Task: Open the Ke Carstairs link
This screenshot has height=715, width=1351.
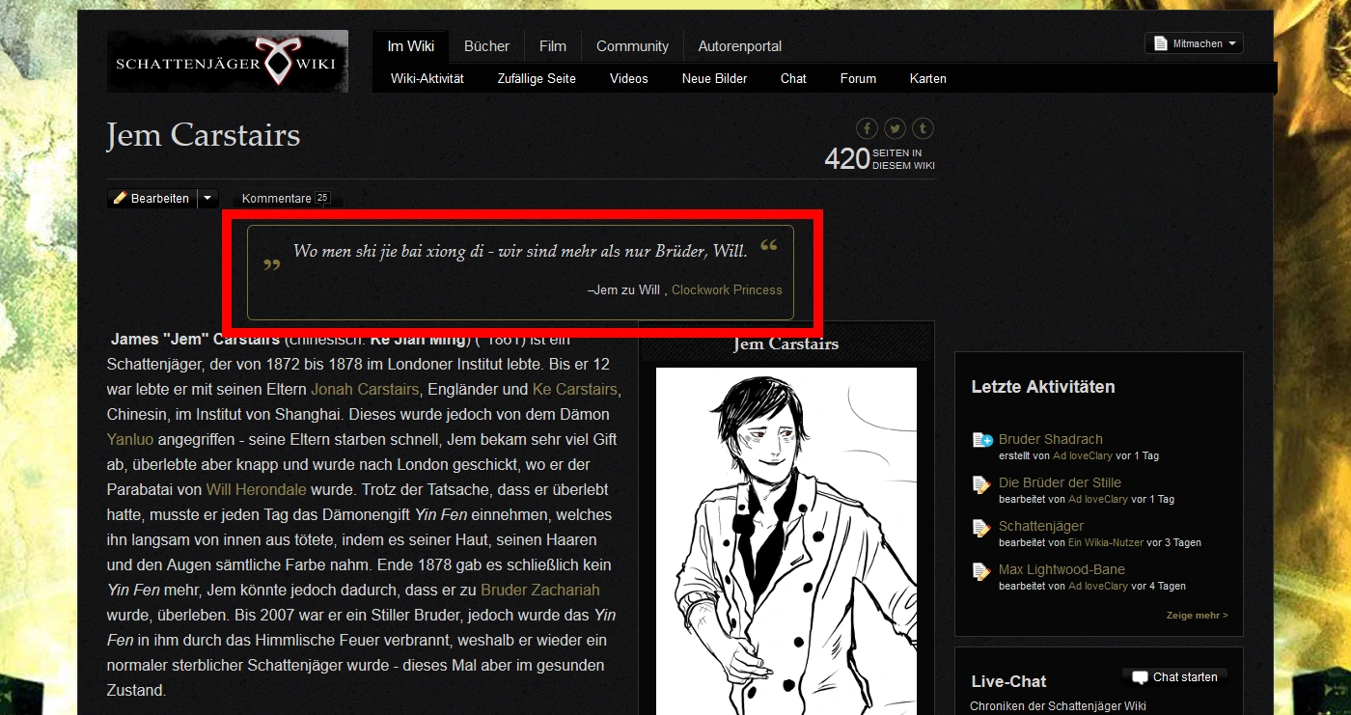Action: coord(574,389)
